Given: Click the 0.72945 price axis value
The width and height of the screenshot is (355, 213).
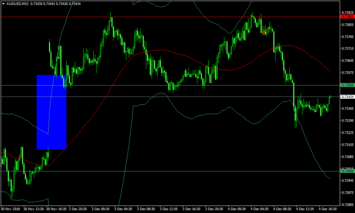Looking at the screenshot, I should click(348, 180).
